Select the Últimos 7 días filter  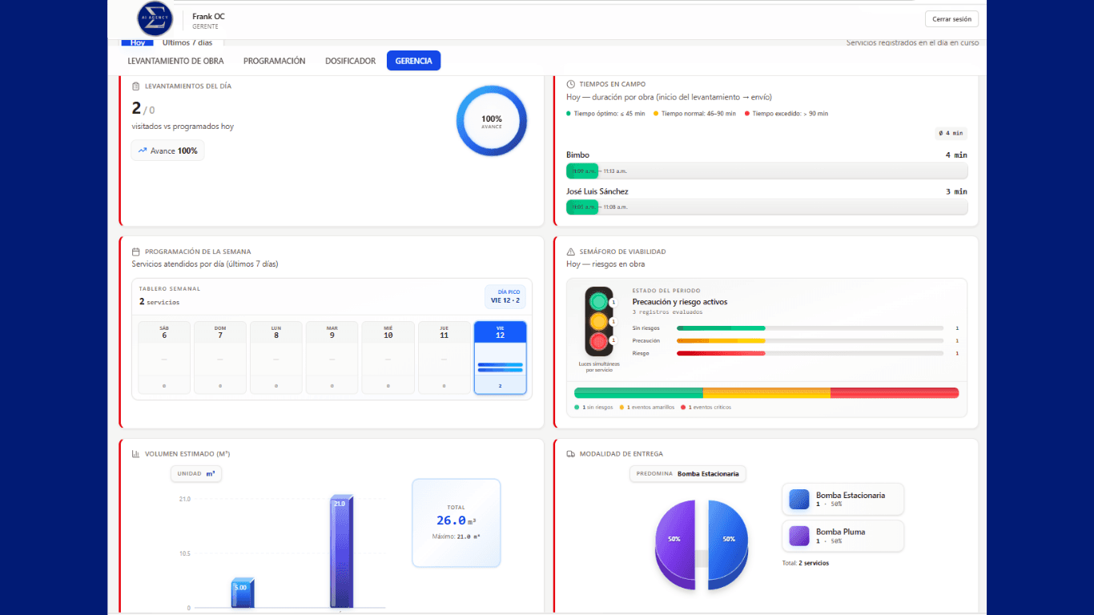[187, 42]
